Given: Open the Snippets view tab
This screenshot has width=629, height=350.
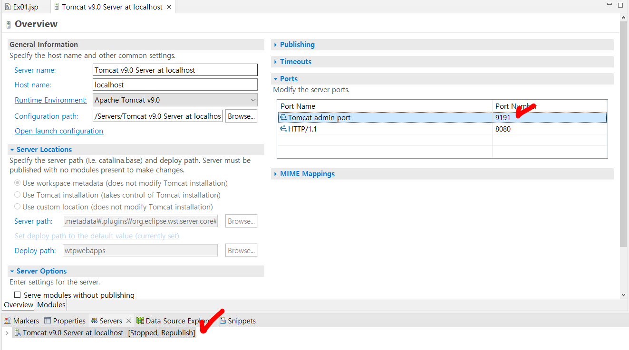Looking at the screenshot, I should [x=237, y=321].
